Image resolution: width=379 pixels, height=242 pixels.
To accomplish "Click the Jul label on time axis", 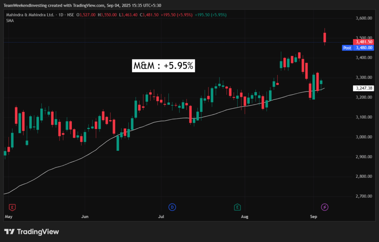I will 161,217.
